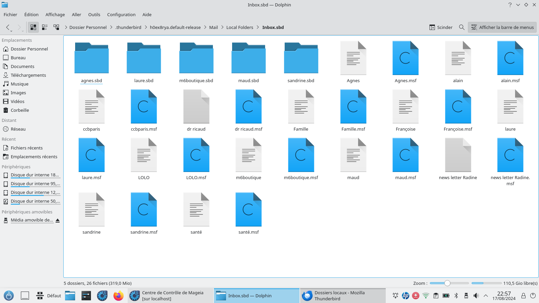Select the m6boutique.sbd folder icon
Image resolution: width=539 pixels, height=303 pixels.
click(x=196, y=58)
